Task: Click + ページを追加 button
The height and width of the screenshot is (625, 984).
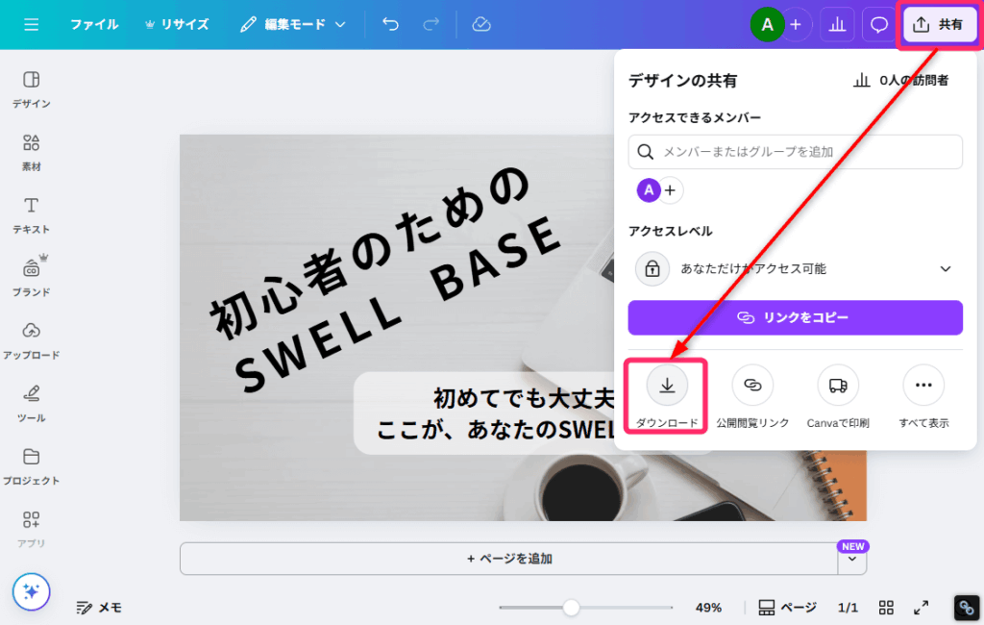Action: (x=509, y=559)
